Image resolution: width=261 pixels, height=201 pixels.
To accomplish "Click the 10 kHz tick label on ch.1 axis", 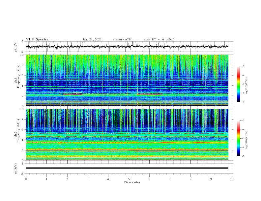I will (22, 55).
